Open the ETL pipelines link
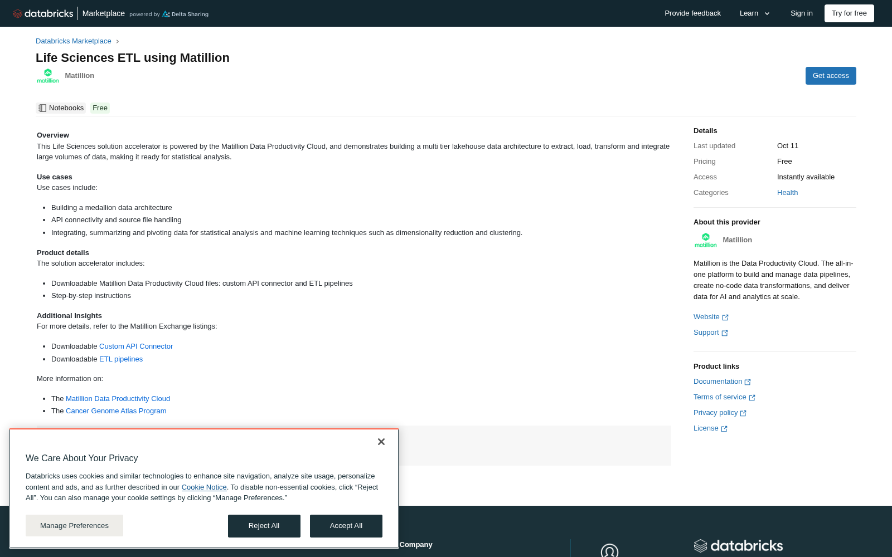This screenshot has width=892, height=557. (x=121, y=359)
